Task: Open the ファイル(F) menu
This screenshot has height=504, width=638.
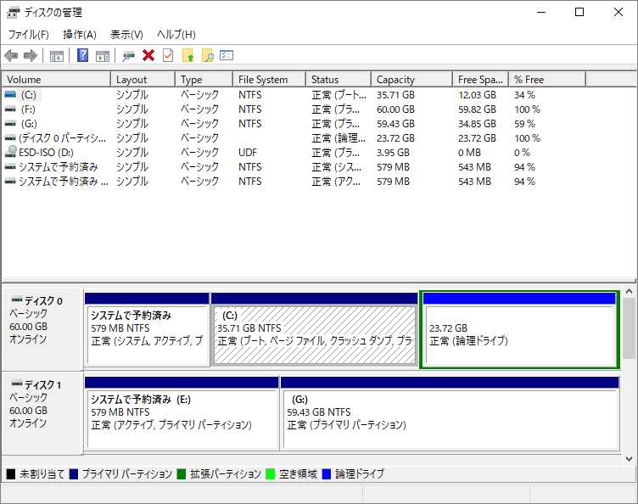Action: tap(29, 35)
